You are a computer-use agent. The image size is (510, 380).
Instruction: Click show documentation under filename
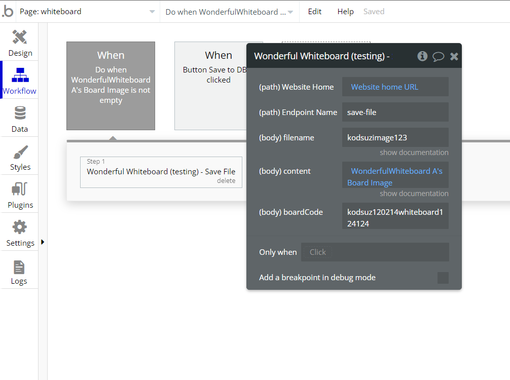tap(414, 153)
